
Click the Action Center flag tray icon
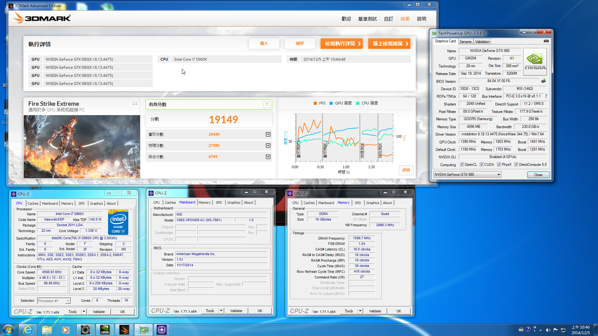pos(555,330)
